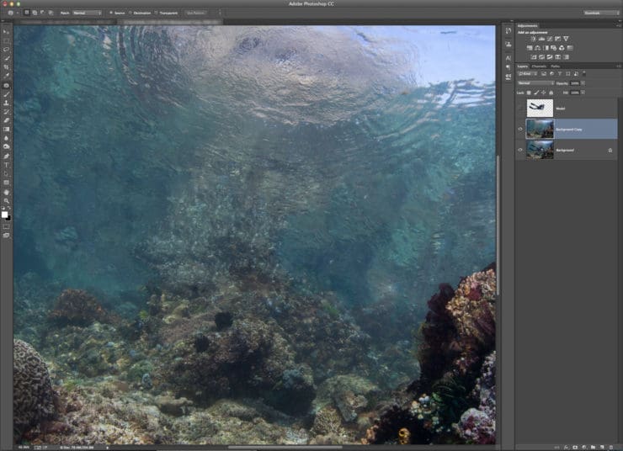Click the foreground color swatch

[x=4, y=215]
